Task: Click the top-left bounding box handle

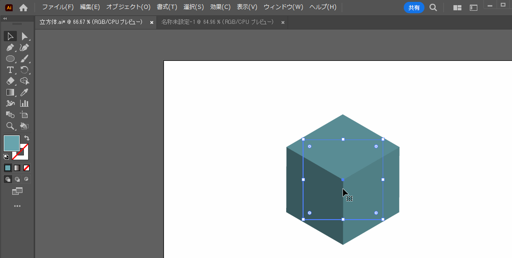Action: [x=304, y=140]
